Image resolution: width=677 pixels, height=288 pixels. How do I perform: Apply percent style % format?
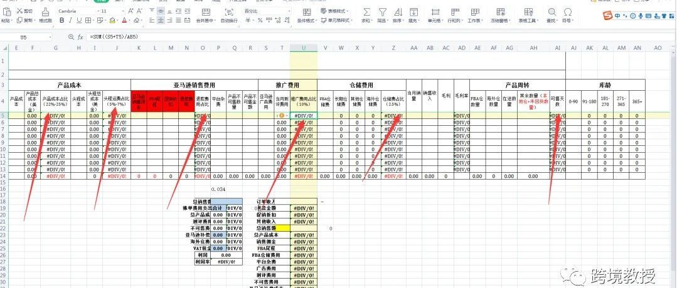(x=260, y=20)
